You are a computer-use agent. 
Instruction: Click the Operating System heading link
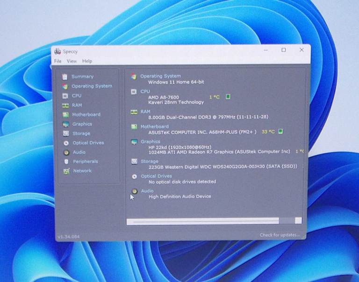click(x=160, y=76)
